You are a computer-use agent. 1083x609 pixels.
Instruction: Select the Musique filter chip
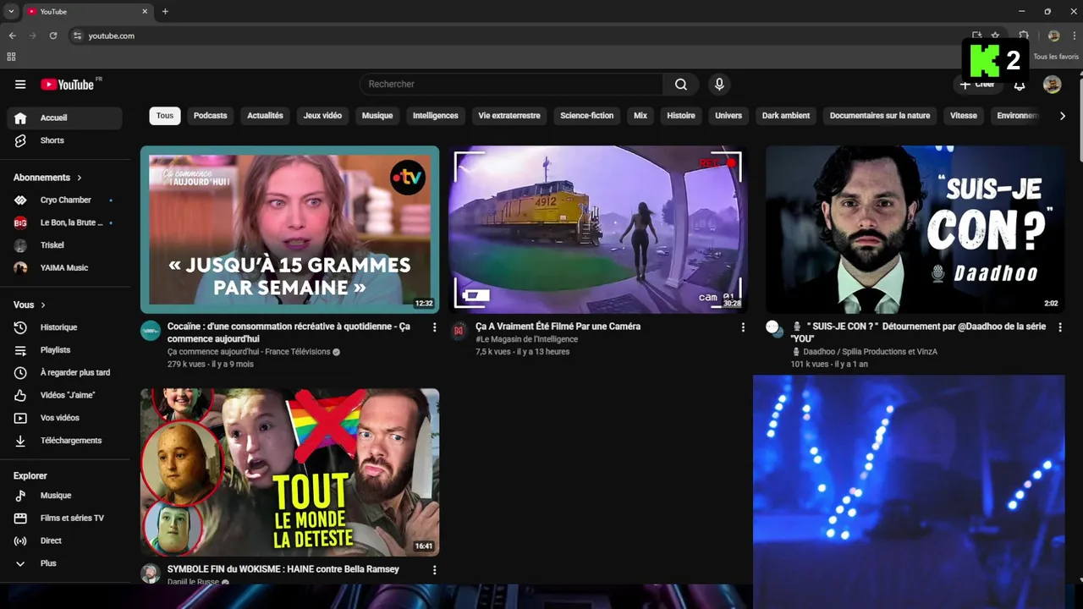coord(377,116)
